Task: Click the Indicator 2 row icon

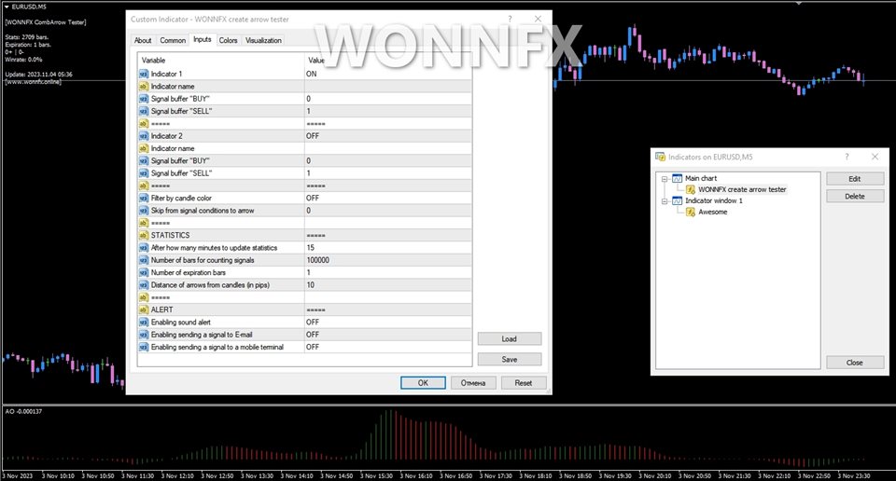Action: (x=144, y=136)
